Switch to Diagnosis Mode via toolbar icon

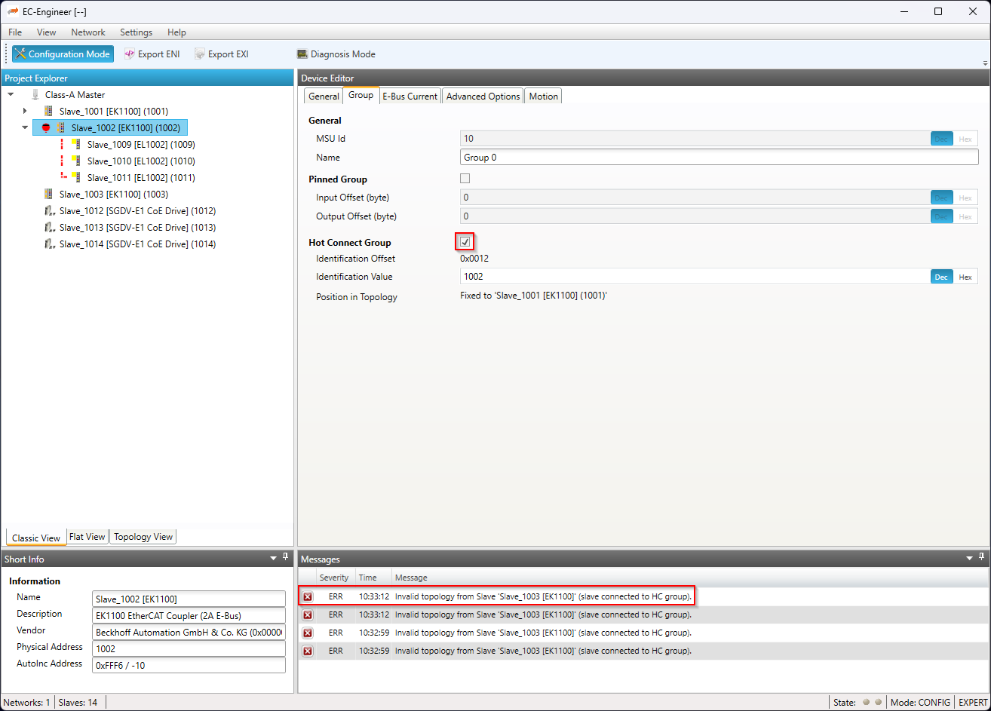click(x=302, y=54)
